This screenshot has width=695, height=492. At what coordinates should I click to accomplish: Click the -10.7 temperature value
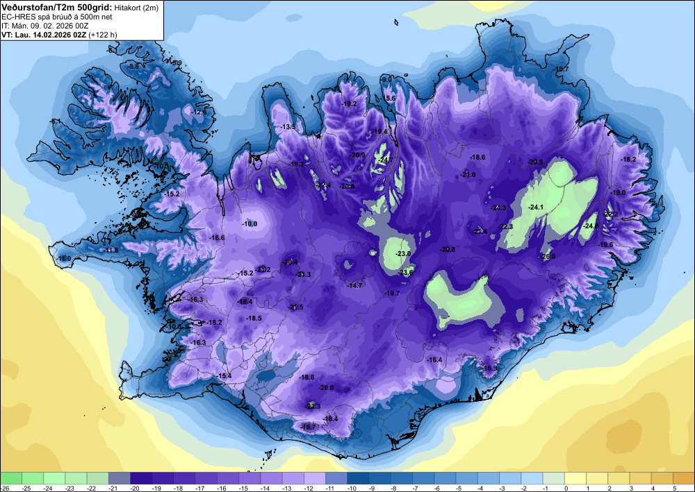click(561, 69)
